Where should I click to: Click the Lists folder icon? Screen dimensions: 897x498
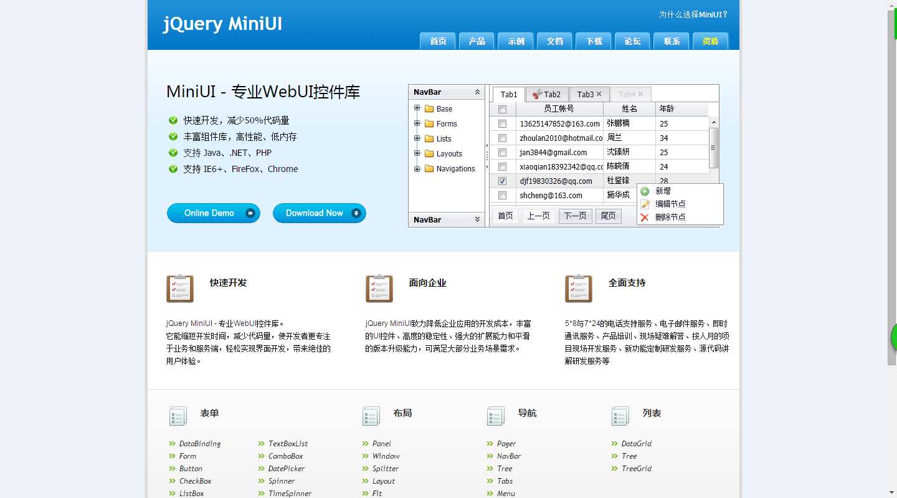click(x=429, y=138)
